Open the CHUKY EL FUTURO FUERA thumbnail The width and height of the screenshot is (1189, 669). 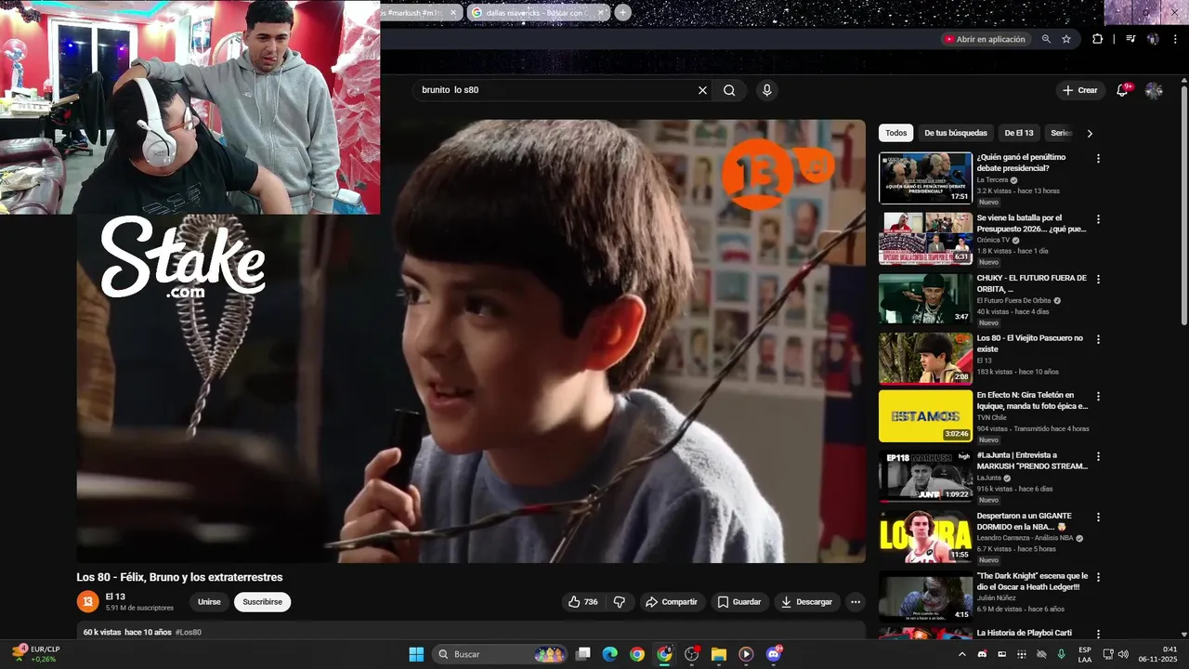pyautogui.click(x=925, y=298)
